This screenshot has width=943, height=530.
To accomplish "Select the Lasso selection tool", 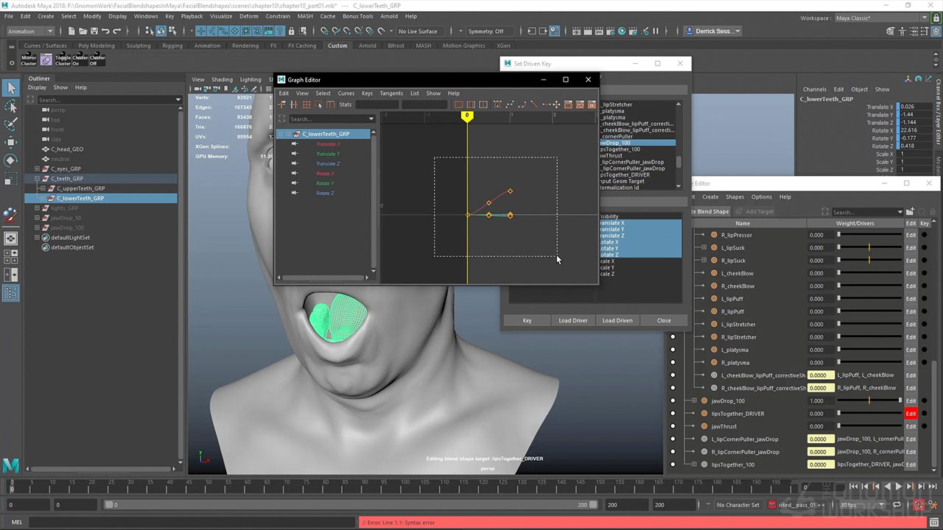I will [x=11, y=107].
